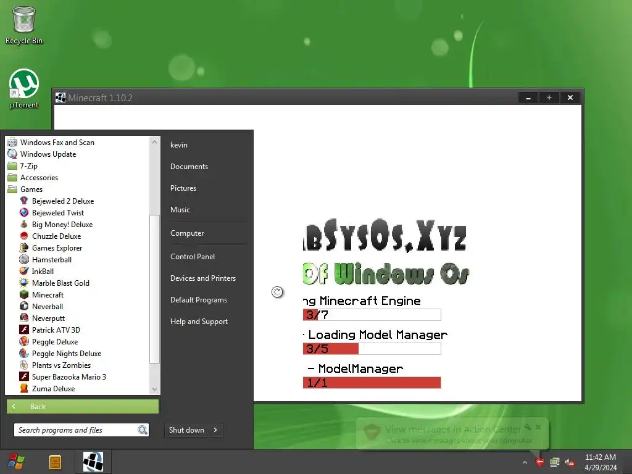Click the 3/5 Loading Model Manager bar
Viewport: 632px width, 474px height.
pyautogui.click(x=372, y=349)
